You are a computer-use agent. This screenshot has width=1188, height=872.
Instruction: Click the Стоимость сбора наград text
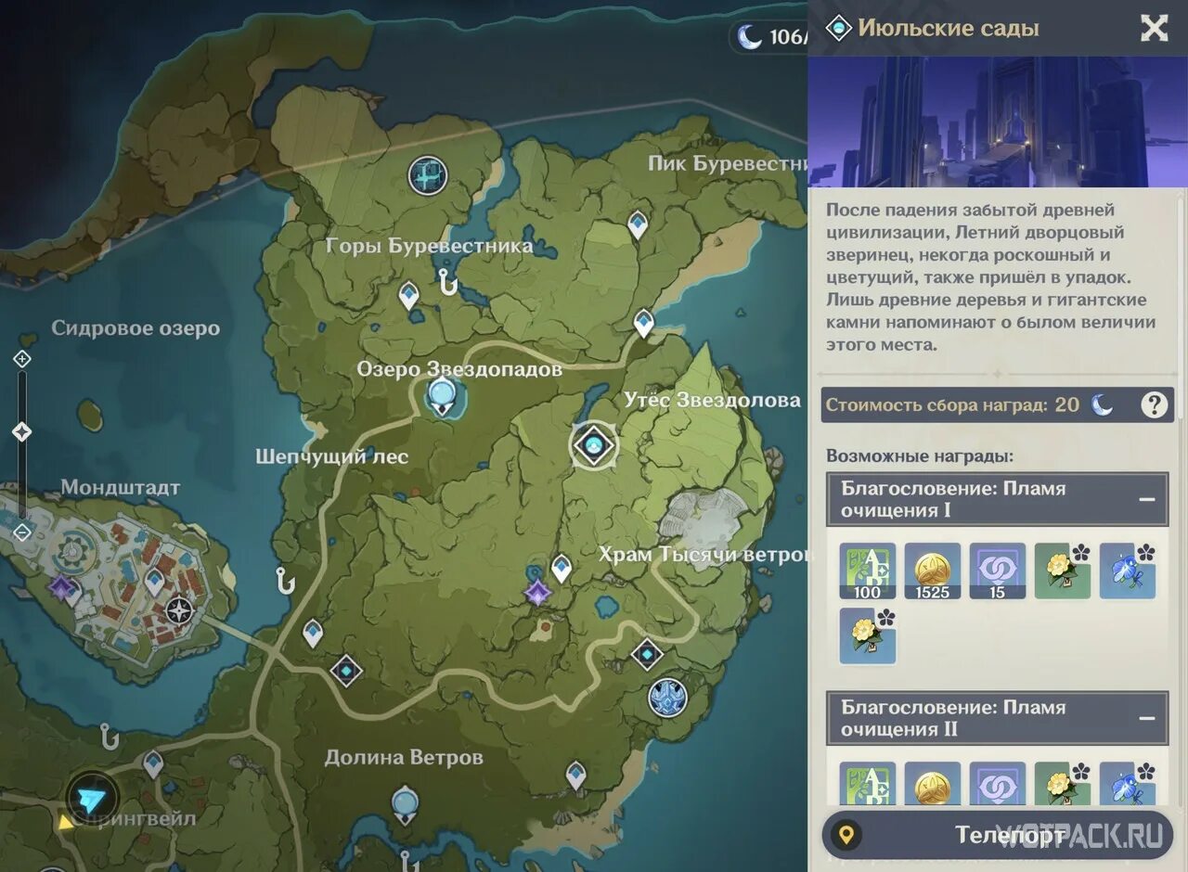coord(936,404)
